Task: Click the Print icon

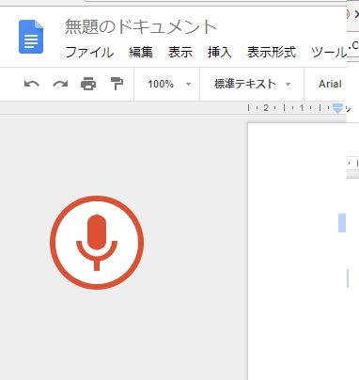Action: point(88,84)
